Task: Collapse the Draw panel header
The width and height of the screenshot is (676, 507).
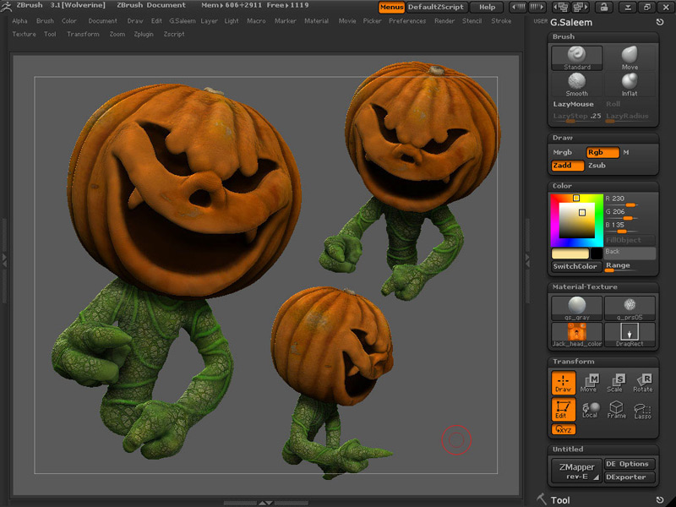Action: (x=603, y=138)
